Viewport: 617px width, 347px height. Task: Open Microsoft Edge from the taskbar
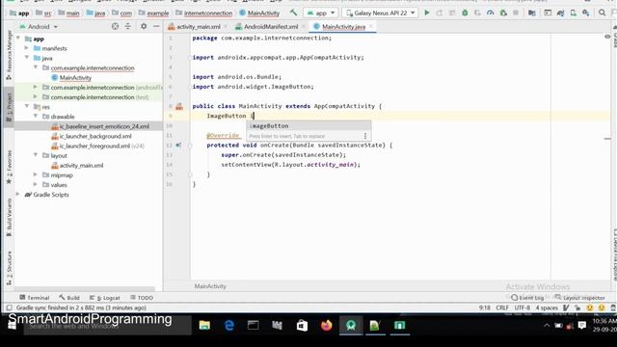[x=229, y=326]
